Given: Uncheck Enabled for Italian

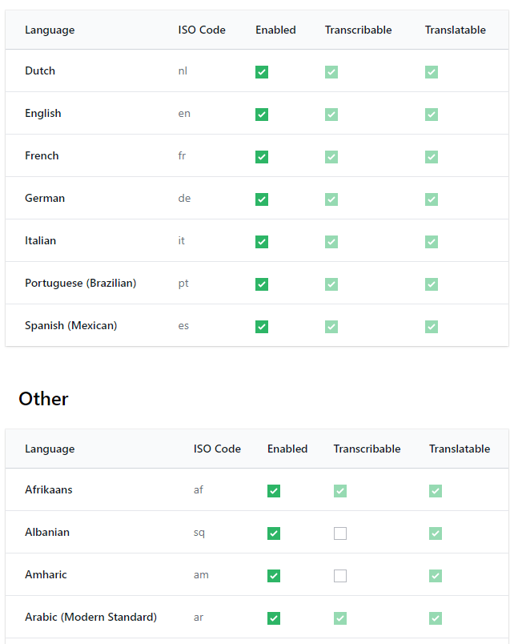Looking at the screenshot, I should point(262,242).
